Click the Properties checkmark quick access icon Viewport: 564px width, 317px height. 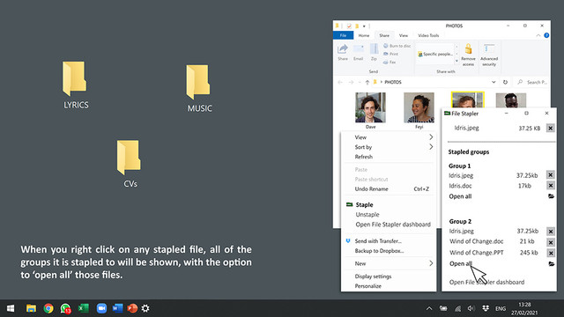(x=349, y=26)
